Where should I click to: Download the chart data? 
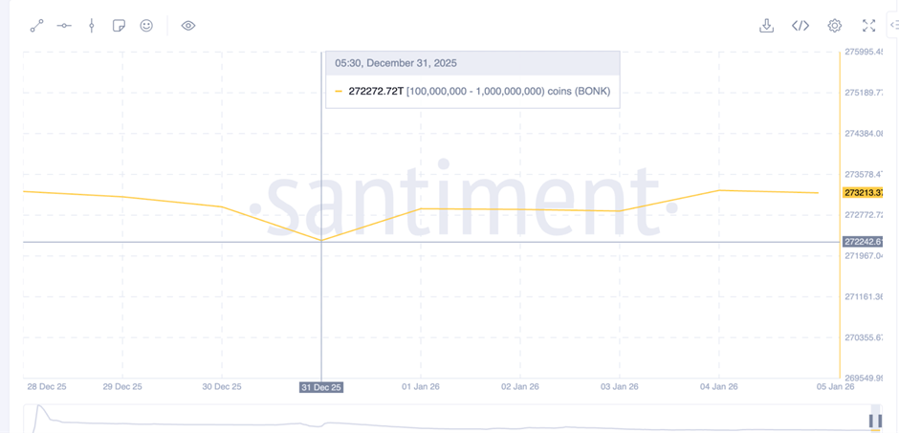[x=766, y=26]
